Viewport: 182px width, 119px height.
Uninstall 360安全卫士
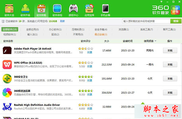pyautogui.click(x=170, y=79)
